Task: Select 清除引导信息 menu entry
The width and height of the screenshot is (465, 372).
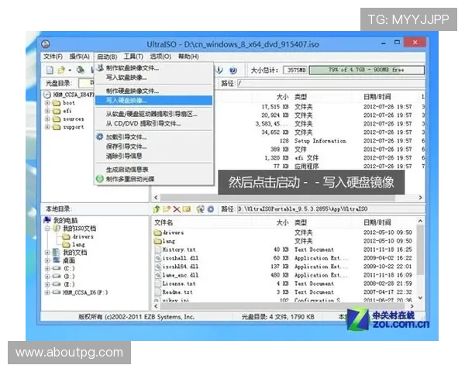Action: (153, 156)
